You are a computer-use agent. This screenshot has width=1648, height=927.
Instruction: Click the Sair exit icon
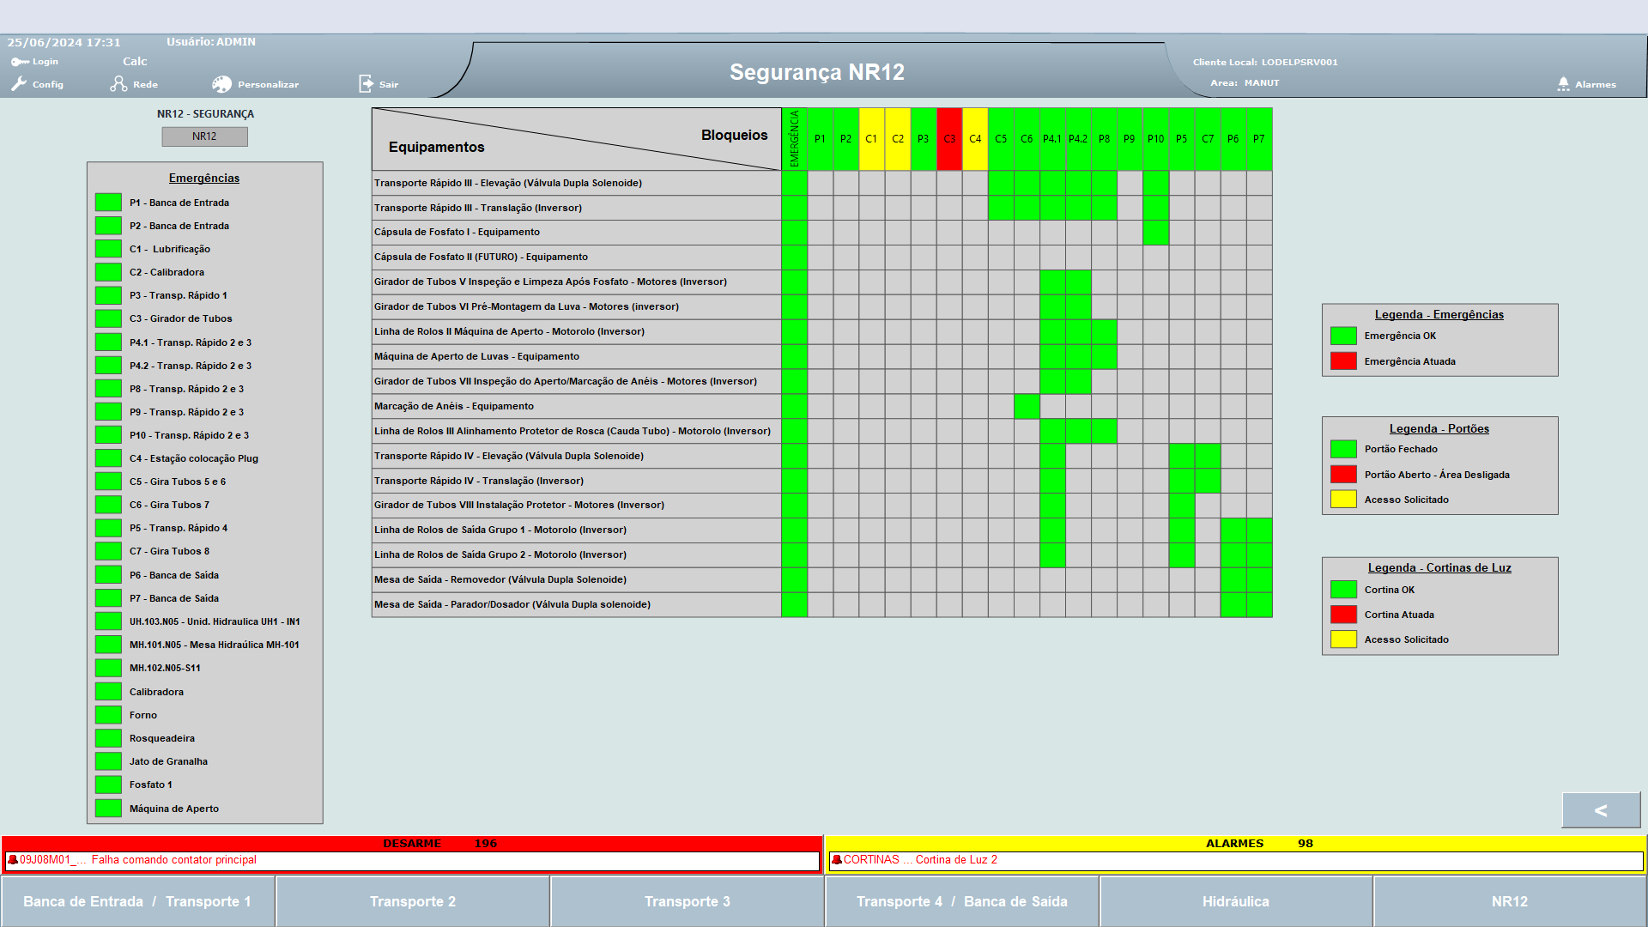point(366,83)
